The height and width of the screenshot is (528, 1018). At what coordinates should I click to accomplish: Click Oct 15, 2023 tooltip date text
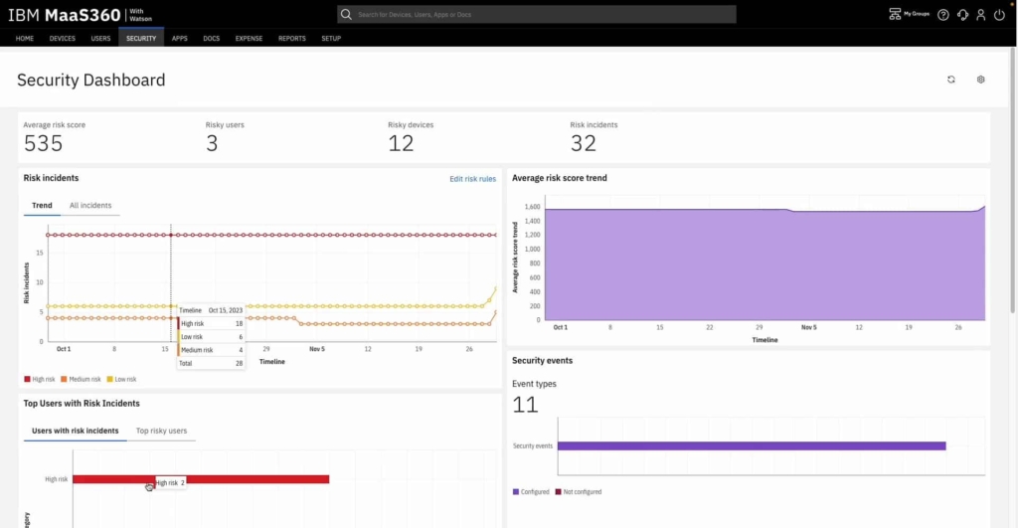226,310
